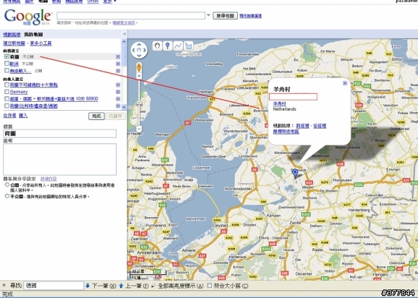Click the find bar field containing 德國
This screenshot has width=418, height=298.
click(54, 286)
